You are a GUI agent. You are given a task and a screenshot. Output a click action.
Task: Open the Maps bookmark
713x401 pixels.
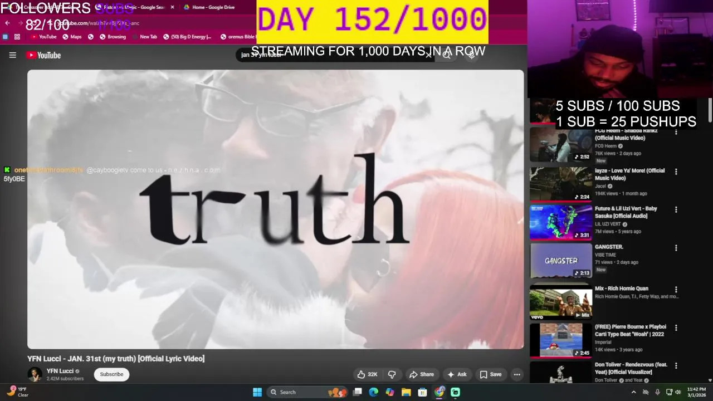[x=72, y=37]
